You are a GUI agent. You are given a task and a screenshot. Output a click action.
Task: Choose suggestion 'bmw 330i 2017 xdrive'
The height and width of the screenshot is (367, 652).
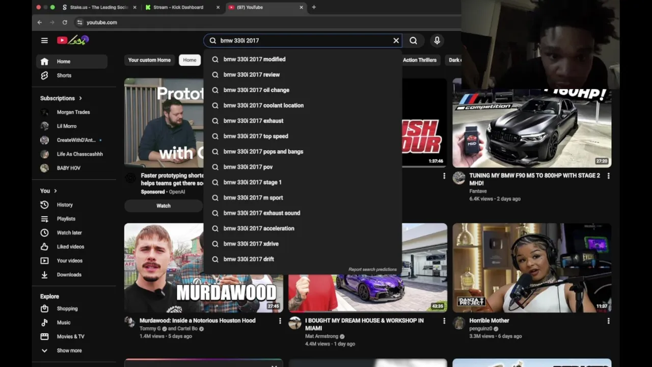point(303,244)
